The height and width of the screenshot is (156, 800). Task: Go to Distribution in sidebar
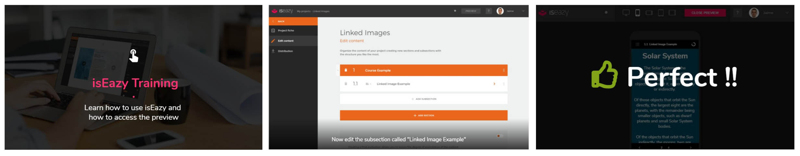(285, 51)
